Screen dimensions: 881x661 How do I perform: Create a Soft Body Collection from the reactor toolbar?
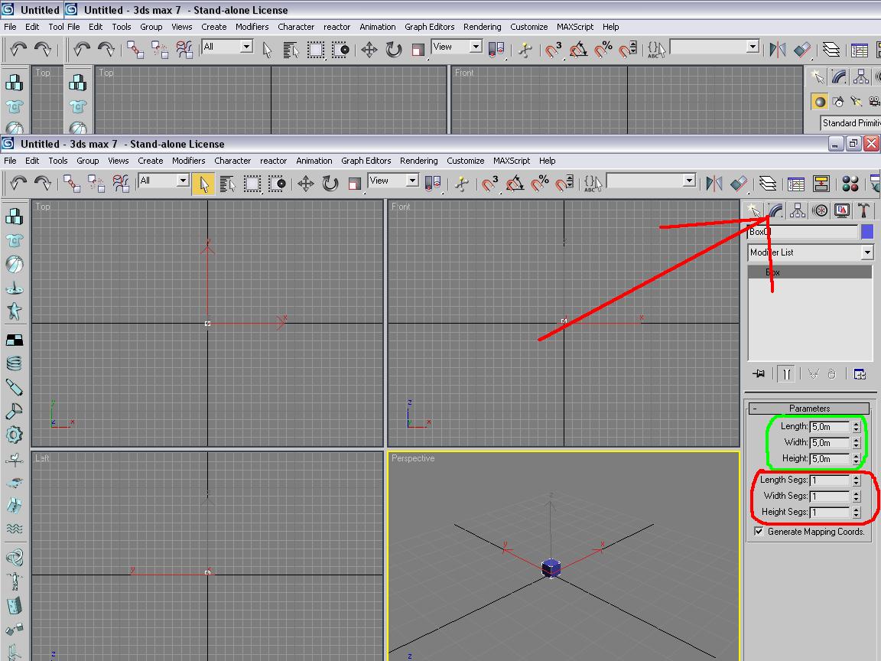(14, 264)
